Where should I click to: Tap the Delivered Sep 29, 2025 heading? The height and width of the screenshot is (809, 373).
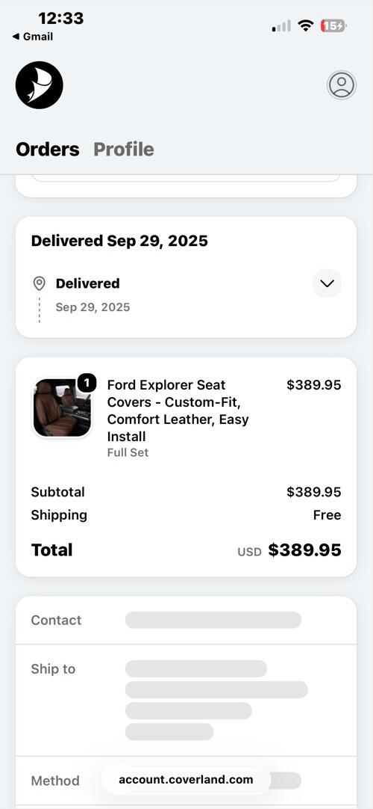click(x=119, y=241)
